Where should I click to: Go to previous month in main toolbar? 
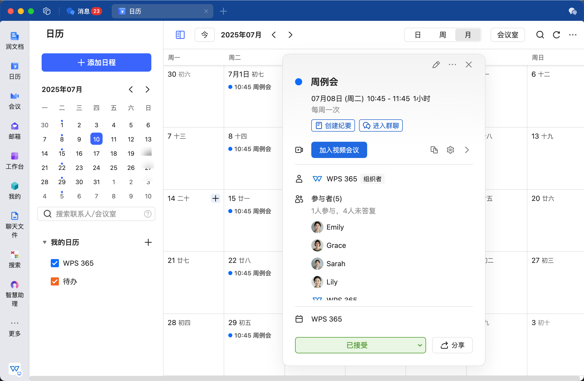click(x=274, y=35)
